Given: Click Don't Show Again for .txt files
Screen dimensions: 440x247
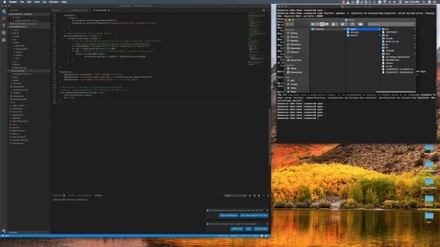Looking at the screenshot, I should click(x=254, y=215).
